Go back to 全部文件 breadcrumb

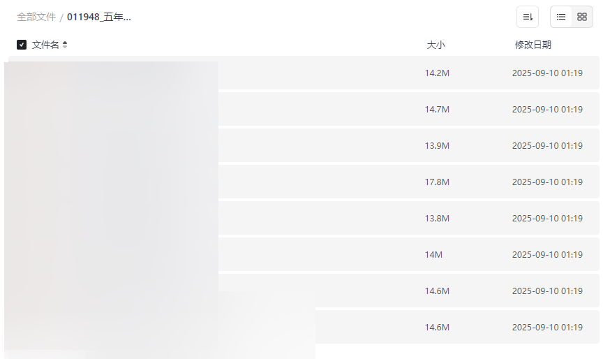pyautogui.click(x=36, y=17)
